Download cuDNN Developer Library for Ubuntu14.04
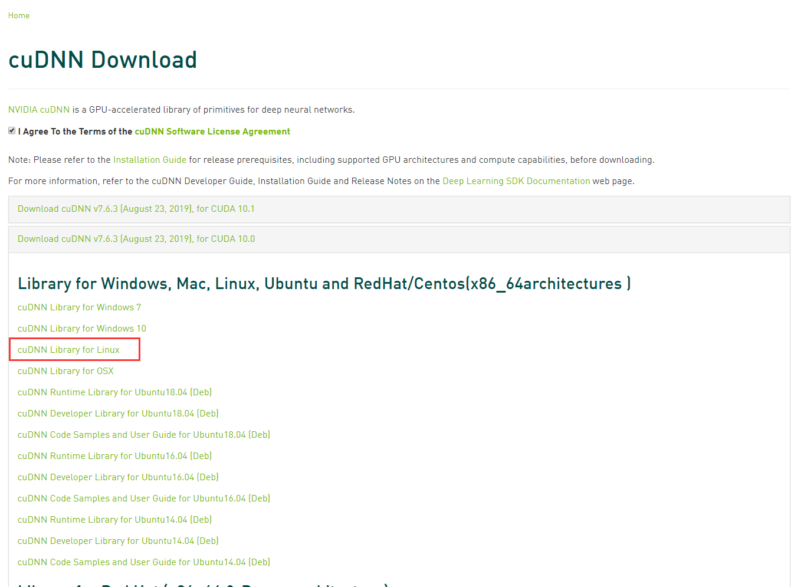 117,540
